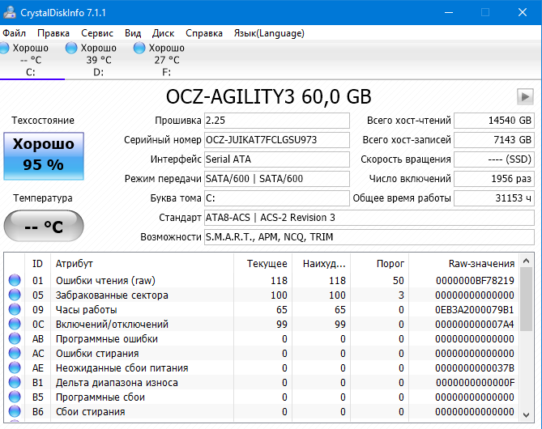Open the Сервис menu
Viewport: 542px width, 429px height.
click(97, 33)
